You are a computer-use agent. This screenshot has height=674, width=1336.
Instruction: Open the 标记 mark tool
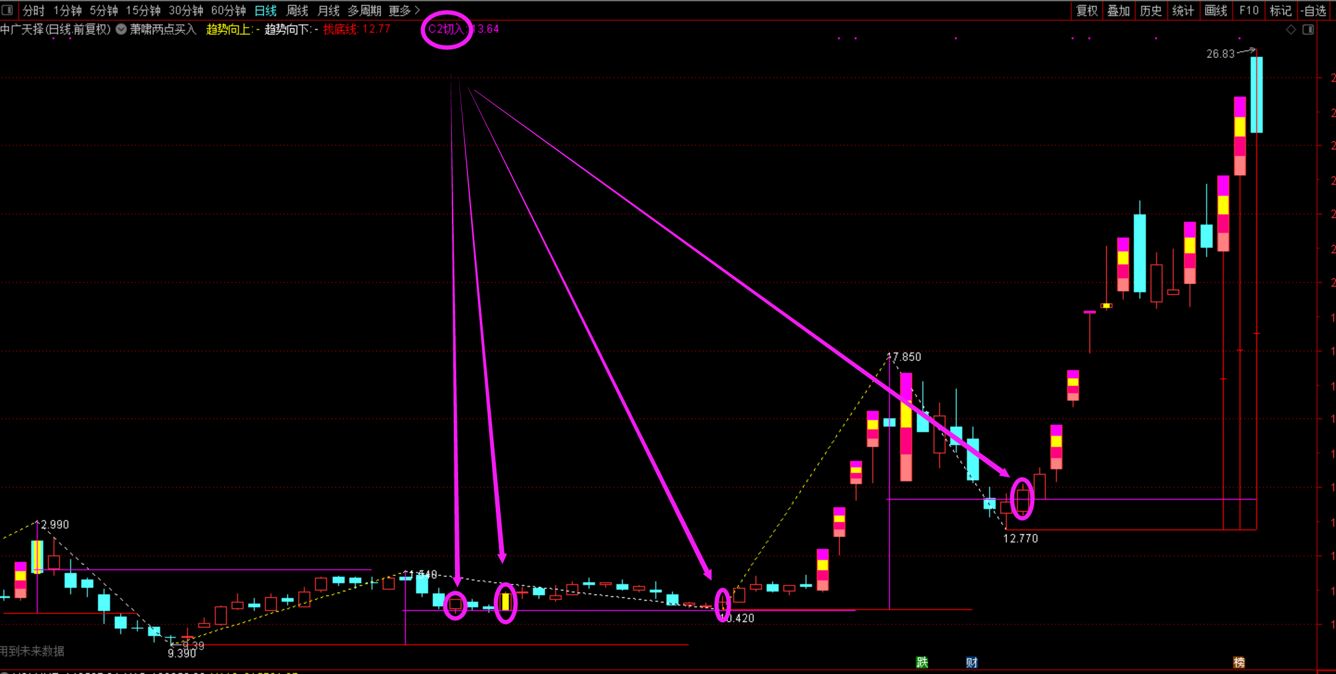1280,11
